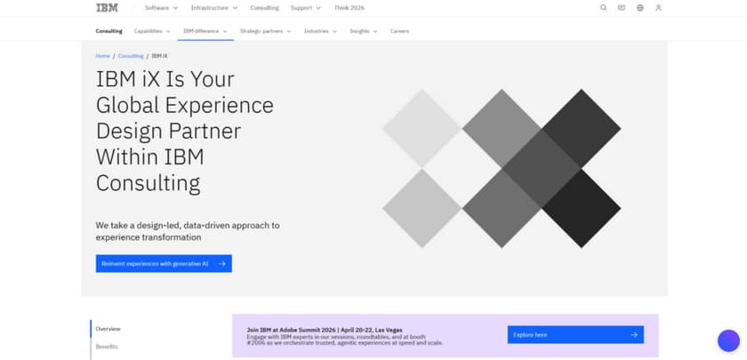Select the Overview side tab
Image resolution: width=747 pixels, height=360 pixels.
pyautogui.click(x=108, y=329)
